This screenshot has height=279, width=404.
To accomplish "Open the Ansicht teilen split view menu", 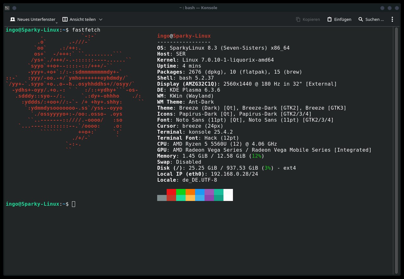I will (x=82, y=19).
